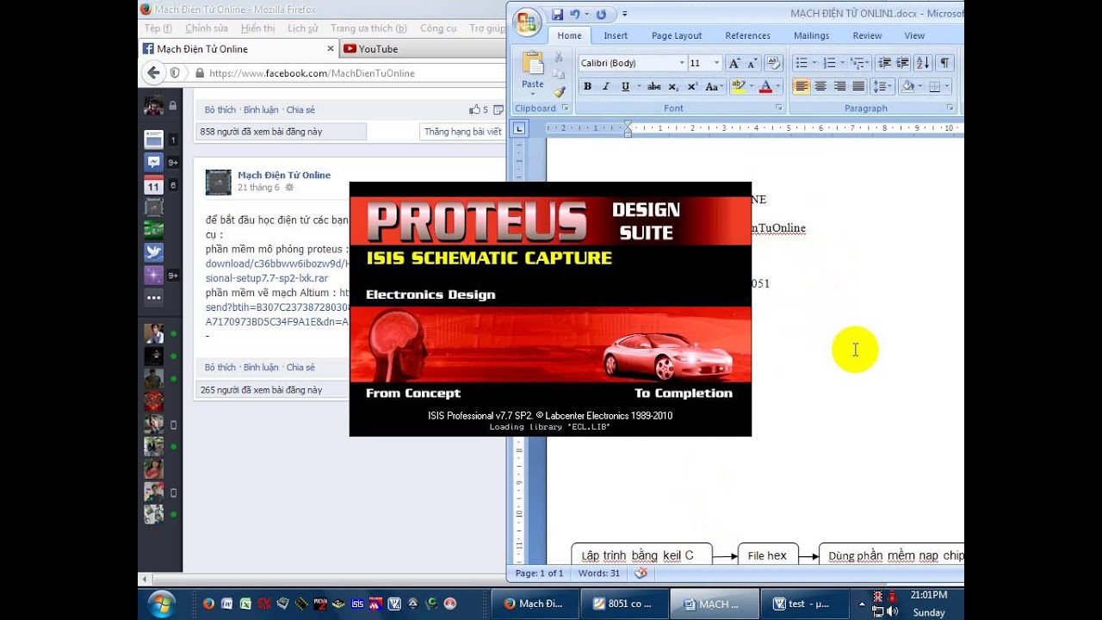Justify paragraph text
1102x620 pixels.
click(x=858, y=86)
